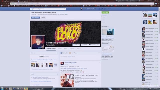The image size is (160, 90).
Task: Switch to the Fotos tab
Action: 65,49
